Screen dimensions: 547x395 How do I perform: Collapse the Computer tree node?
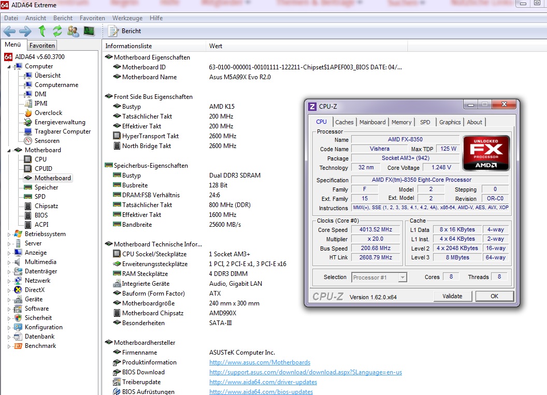(x=9, y=66)
